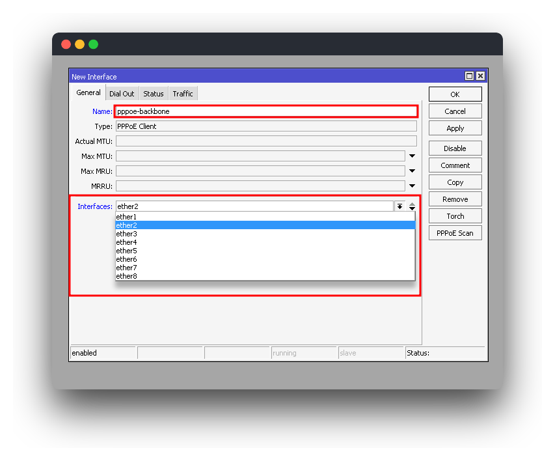The image size is (555, 461).
Task: Close the New Interface dialog with X icon
Action: [480, 76]
